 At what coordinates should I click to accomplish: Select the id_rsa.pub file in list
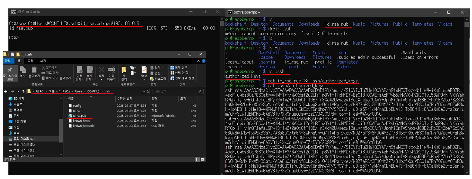[x=79, y=116]
